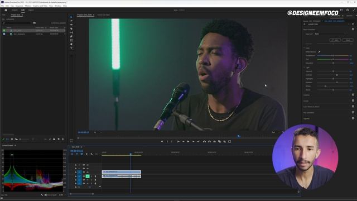The width and height of the screenshot is (357, 201).
Task: Select the Ripple Edit tool
Action: click(71, 25)
